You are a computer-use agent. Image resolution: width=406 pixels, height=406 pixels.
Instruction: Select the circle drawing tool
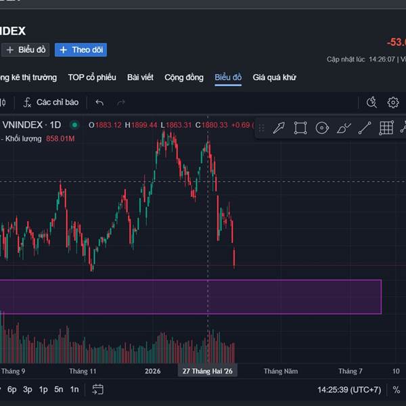coord(322,128)
